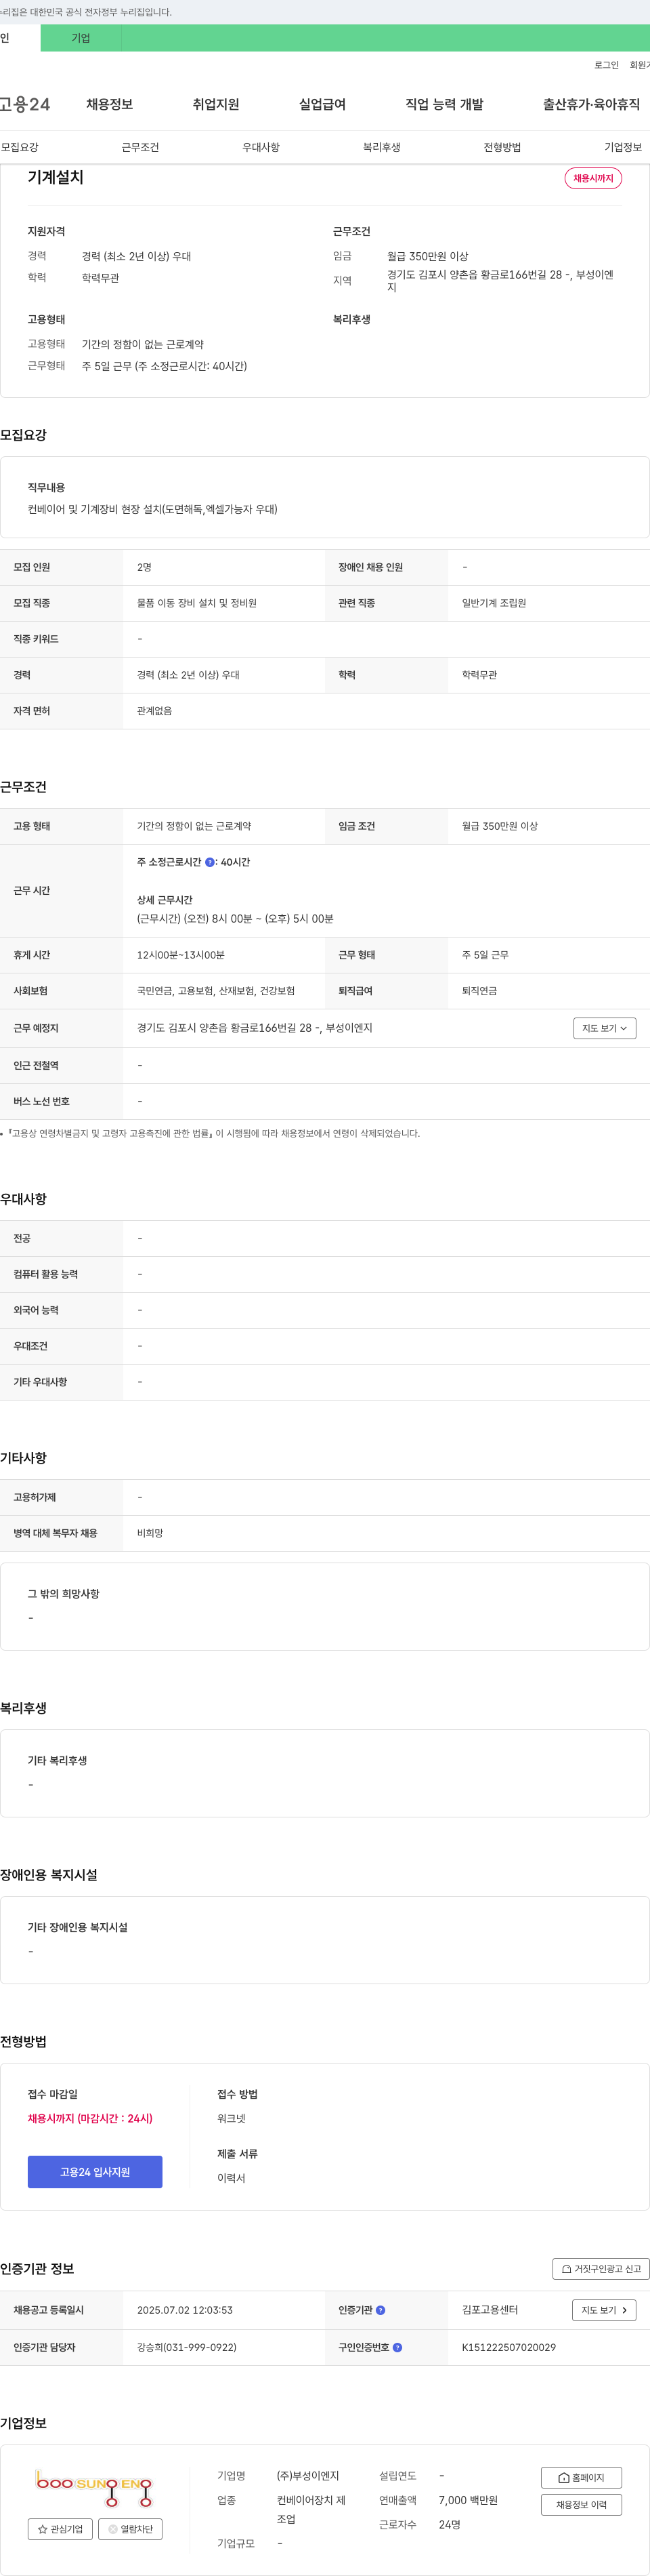The image size is (650, 2576).
Task: Switch to the 기업 tab
Action: [81, 38]
